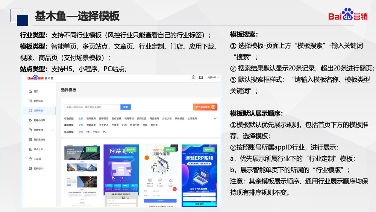Filter industry by 整形美容
Screen dimensions: 376x212
click(104, 118)
